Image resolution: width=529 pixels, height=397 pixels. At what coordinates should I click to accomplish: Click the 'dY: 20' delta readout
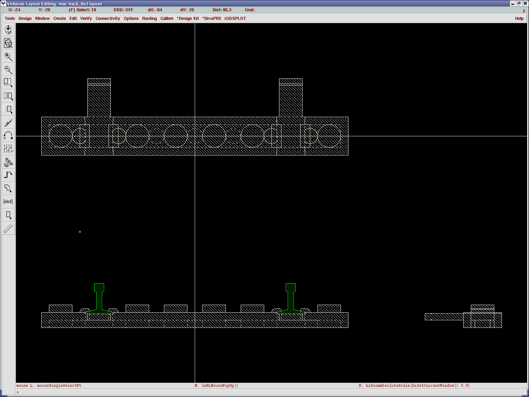pos(187,10)
